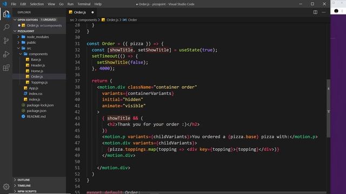This screenshot has width=346, height=194.
Task: Open the File menu
Action: (x=14, y=4)
